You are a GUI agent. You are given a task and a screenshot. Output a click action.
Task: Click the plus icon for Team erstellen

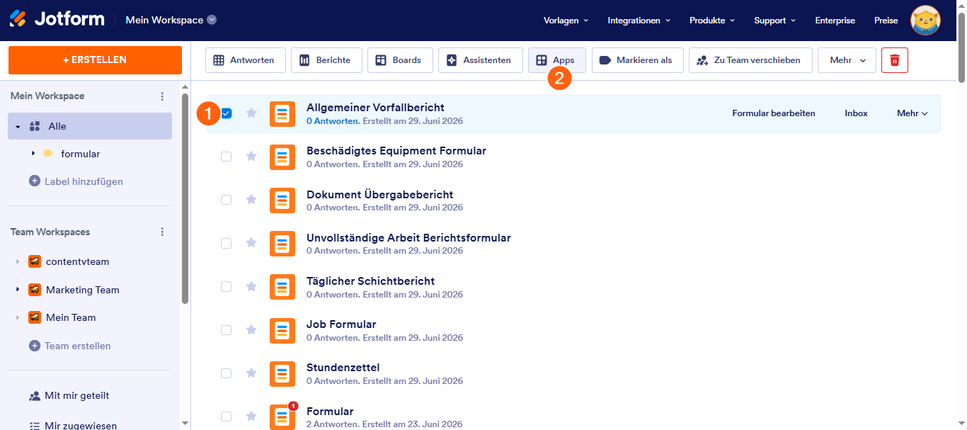[34, 346]
